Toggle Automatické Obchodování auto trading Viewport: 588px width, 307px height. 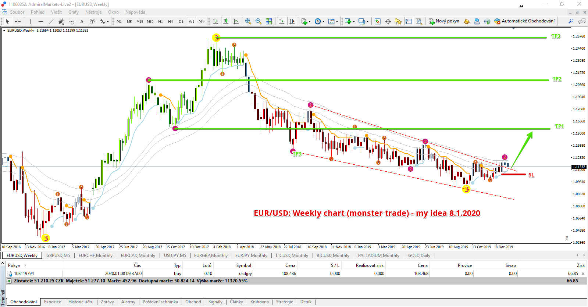point(524,21)
